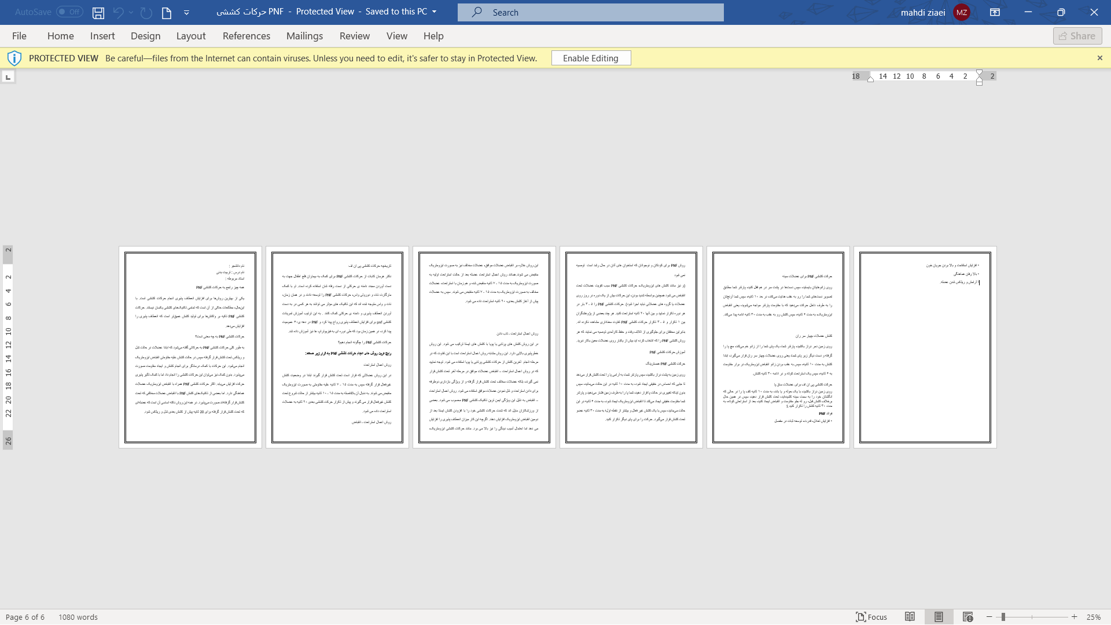This screenshot has height=625, width=1111.
Task: Open the Undo history dropdown arrow
Action: [131, 12]
